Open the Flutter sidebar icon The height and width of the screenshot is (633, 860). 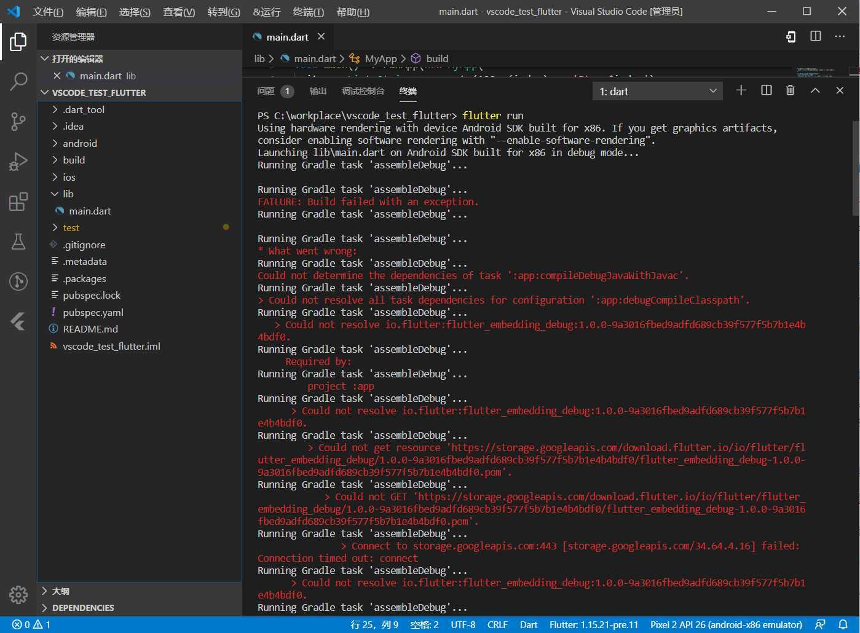point(18,321)
